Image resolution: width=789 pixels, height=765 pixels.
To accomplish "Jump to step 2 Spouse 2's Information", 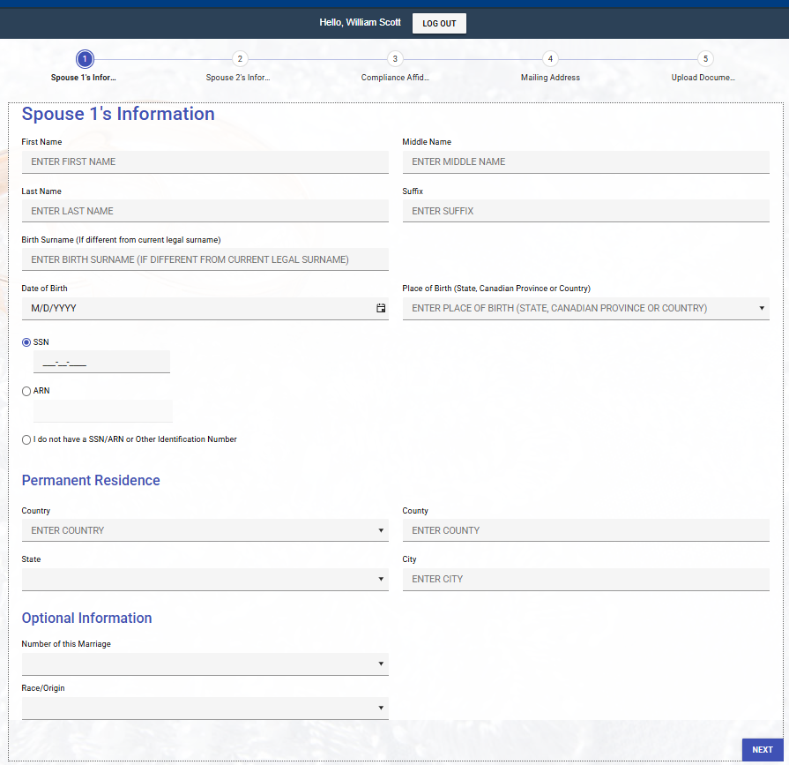I will (239, 59).
